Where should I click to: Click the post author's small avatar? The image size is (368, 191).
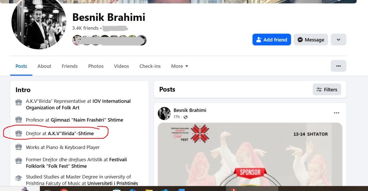click(x=164, y=113)
